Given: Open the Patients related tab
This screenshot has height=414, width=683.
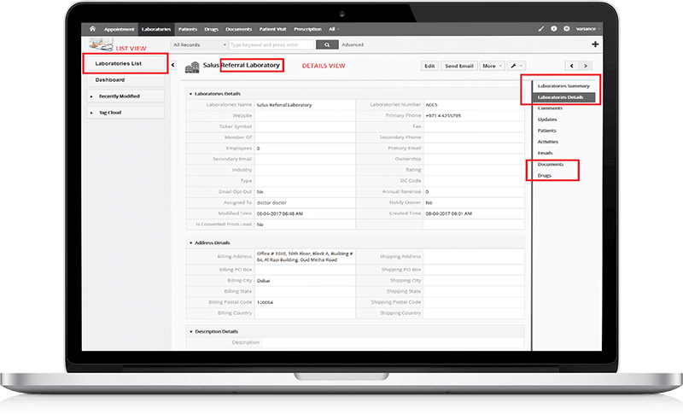Looking at the screenshot, I should pyautogui.click(x=546, y=131).
